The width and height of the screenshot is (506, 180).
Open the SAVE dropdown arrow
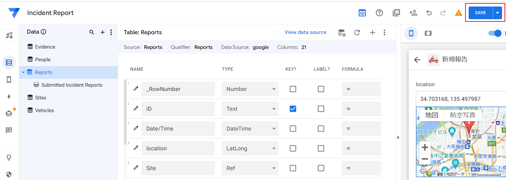[498, 13]
